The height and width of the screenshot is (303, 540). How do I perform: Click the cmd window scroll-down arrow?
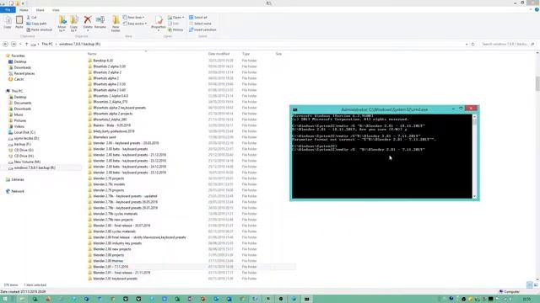[474, 196]
